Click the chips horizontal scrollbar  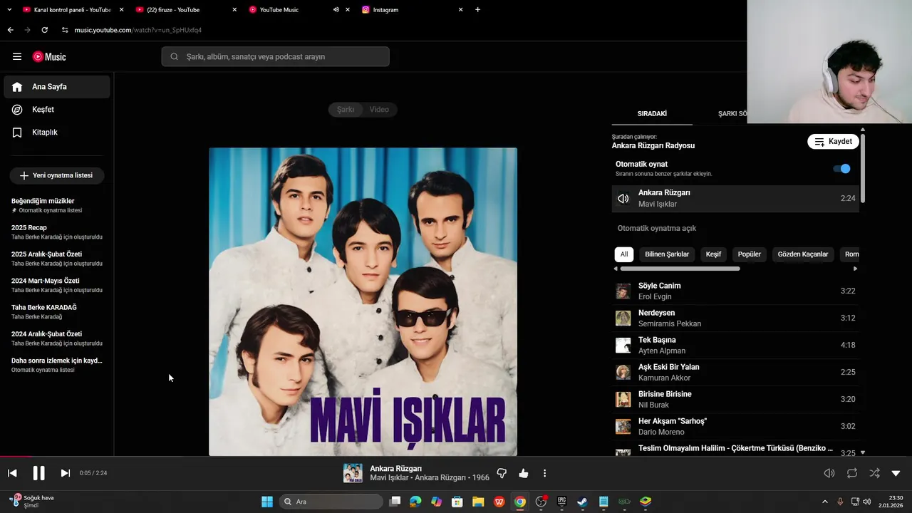click(680, 269)
